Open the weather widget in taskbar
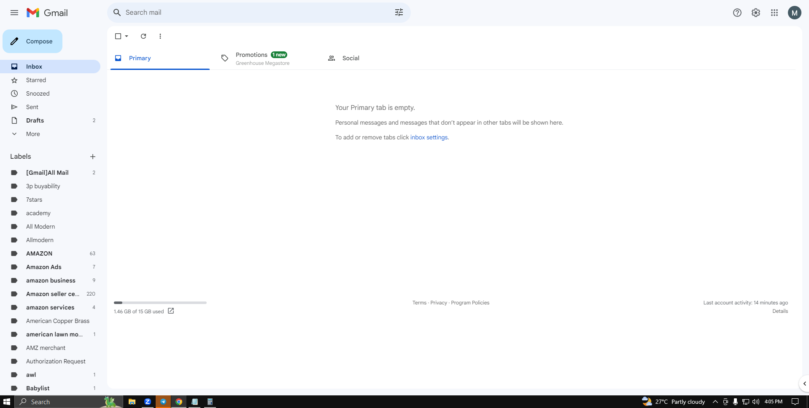The height and width of the screenshot is (408, 809). coord(674,402)
